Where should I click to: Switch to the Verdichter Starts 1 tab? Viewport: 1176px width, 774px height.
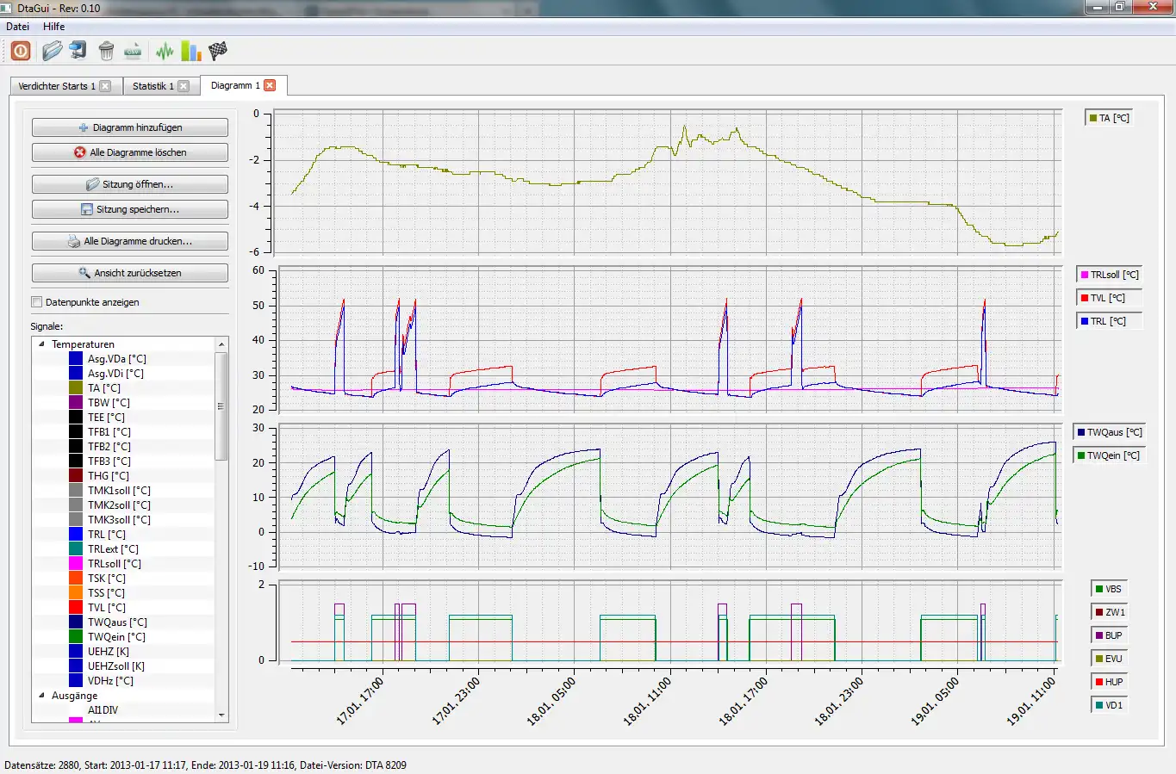pos(57,86)
